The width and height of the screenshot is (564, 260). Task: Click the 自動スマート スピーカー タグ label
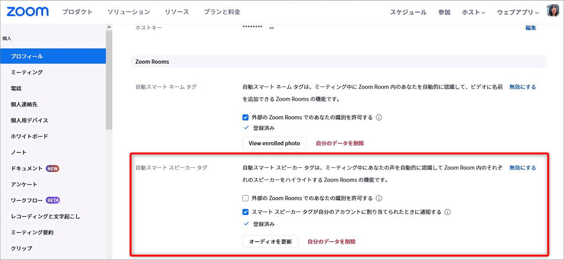pos(171,168)
